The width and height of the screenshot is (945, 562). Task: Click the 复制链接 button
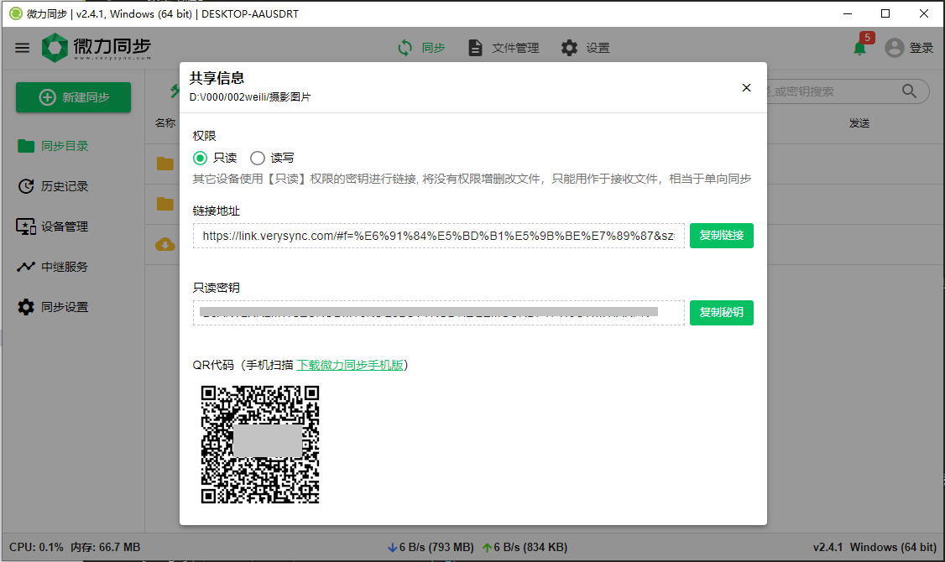(722, 236)
